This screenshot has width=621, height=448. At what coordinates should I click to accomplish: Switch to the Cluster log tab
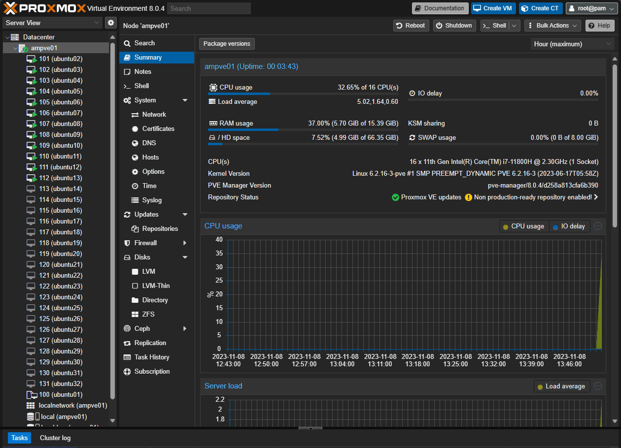55,438
